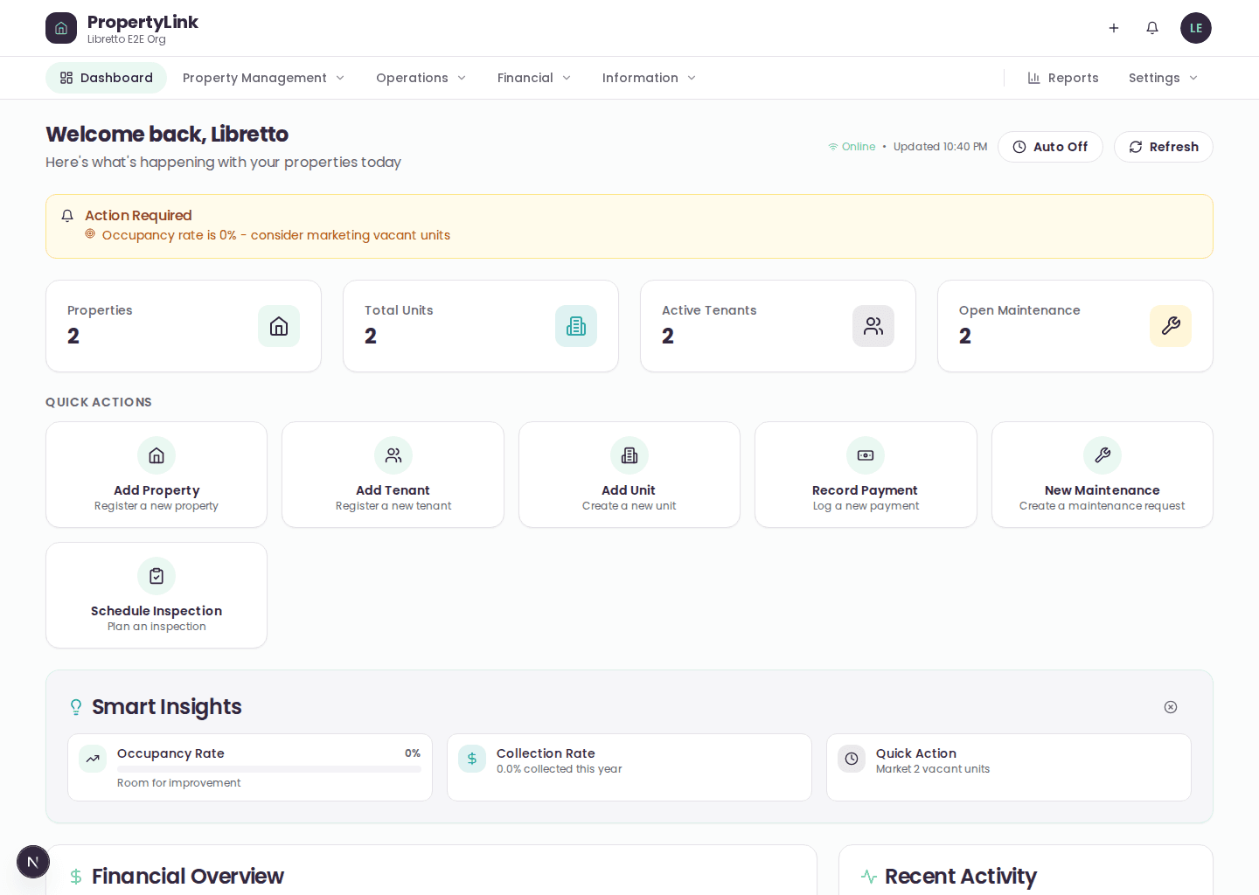Open the Reports nav item

(1063, 78)
